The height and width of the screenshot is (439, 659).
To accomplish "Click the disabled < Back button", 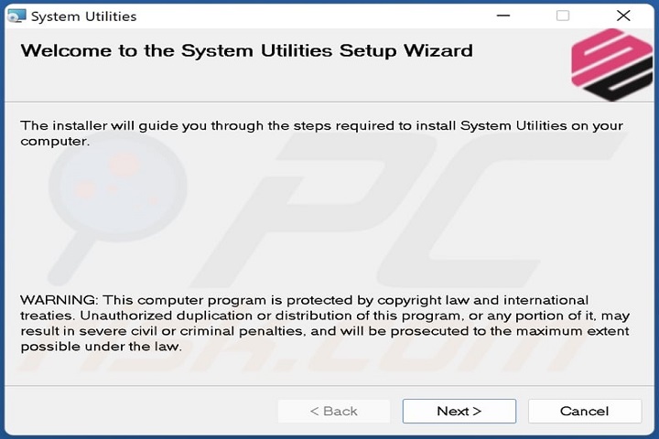I will (334, 411).
